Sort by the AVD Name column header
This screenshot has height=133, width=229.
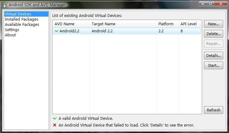[65, 24]
